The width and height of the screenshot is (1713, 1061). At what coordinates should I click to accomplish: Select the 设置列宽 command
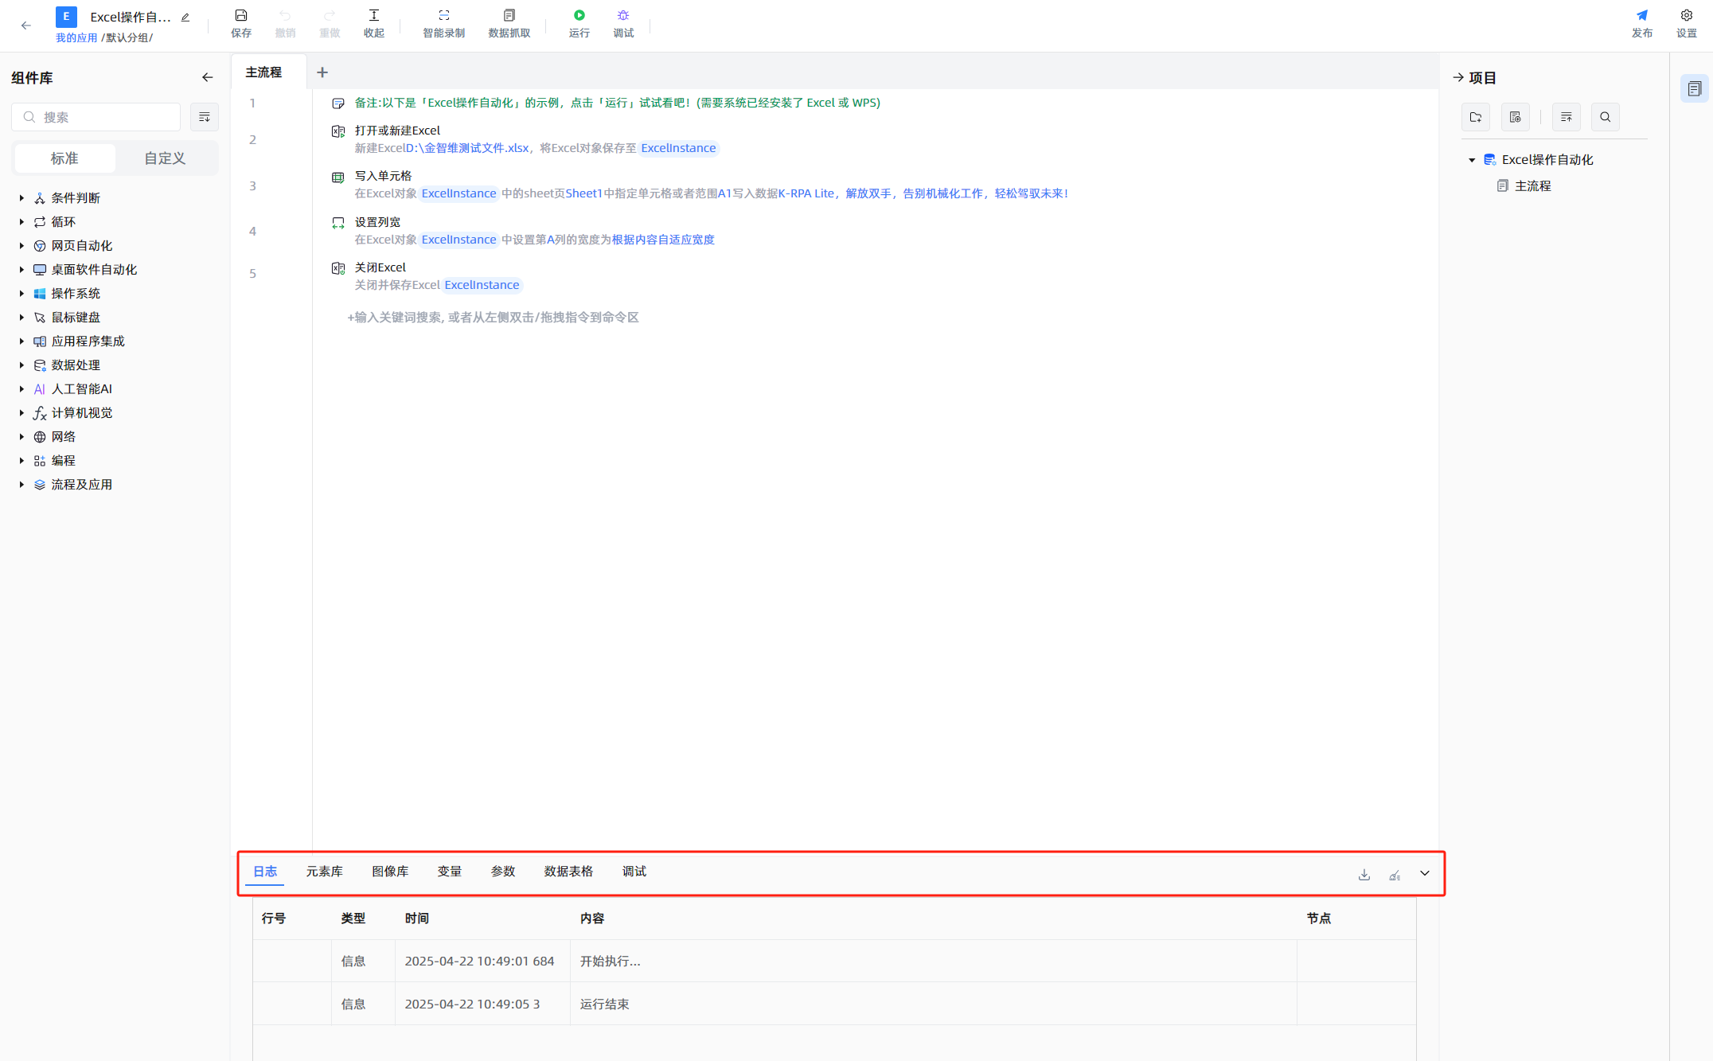pos(377,222)
